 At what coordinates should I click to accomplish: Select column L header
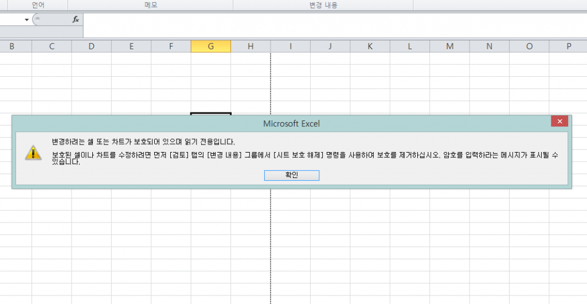pos(409,46)
